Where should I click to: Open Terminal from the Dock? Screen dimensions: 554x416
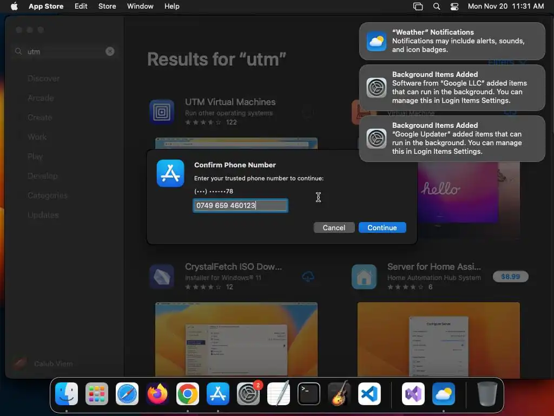309,394
